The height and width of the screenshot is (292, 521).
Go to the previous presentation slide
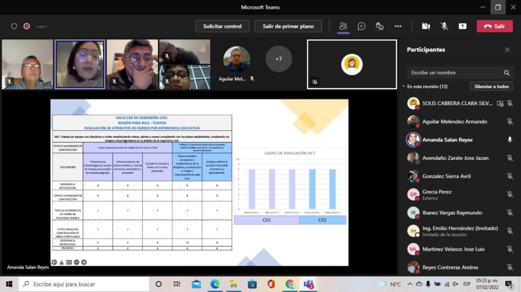(x=54, y=262)
